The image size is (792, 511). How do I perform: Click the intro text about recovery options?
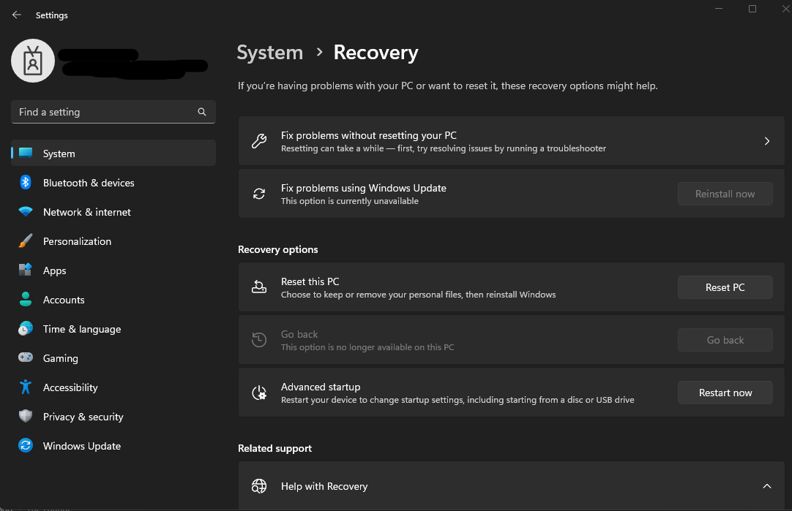[x=447, y=86]
